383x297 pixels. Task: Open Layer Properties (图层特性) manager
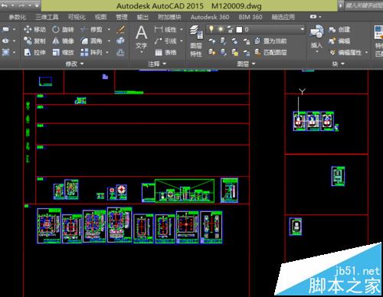pos(196,41)
